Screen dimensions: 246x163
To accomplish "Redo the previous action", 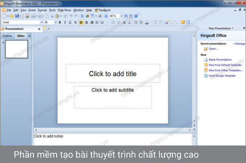I will (x=76, y=16).
